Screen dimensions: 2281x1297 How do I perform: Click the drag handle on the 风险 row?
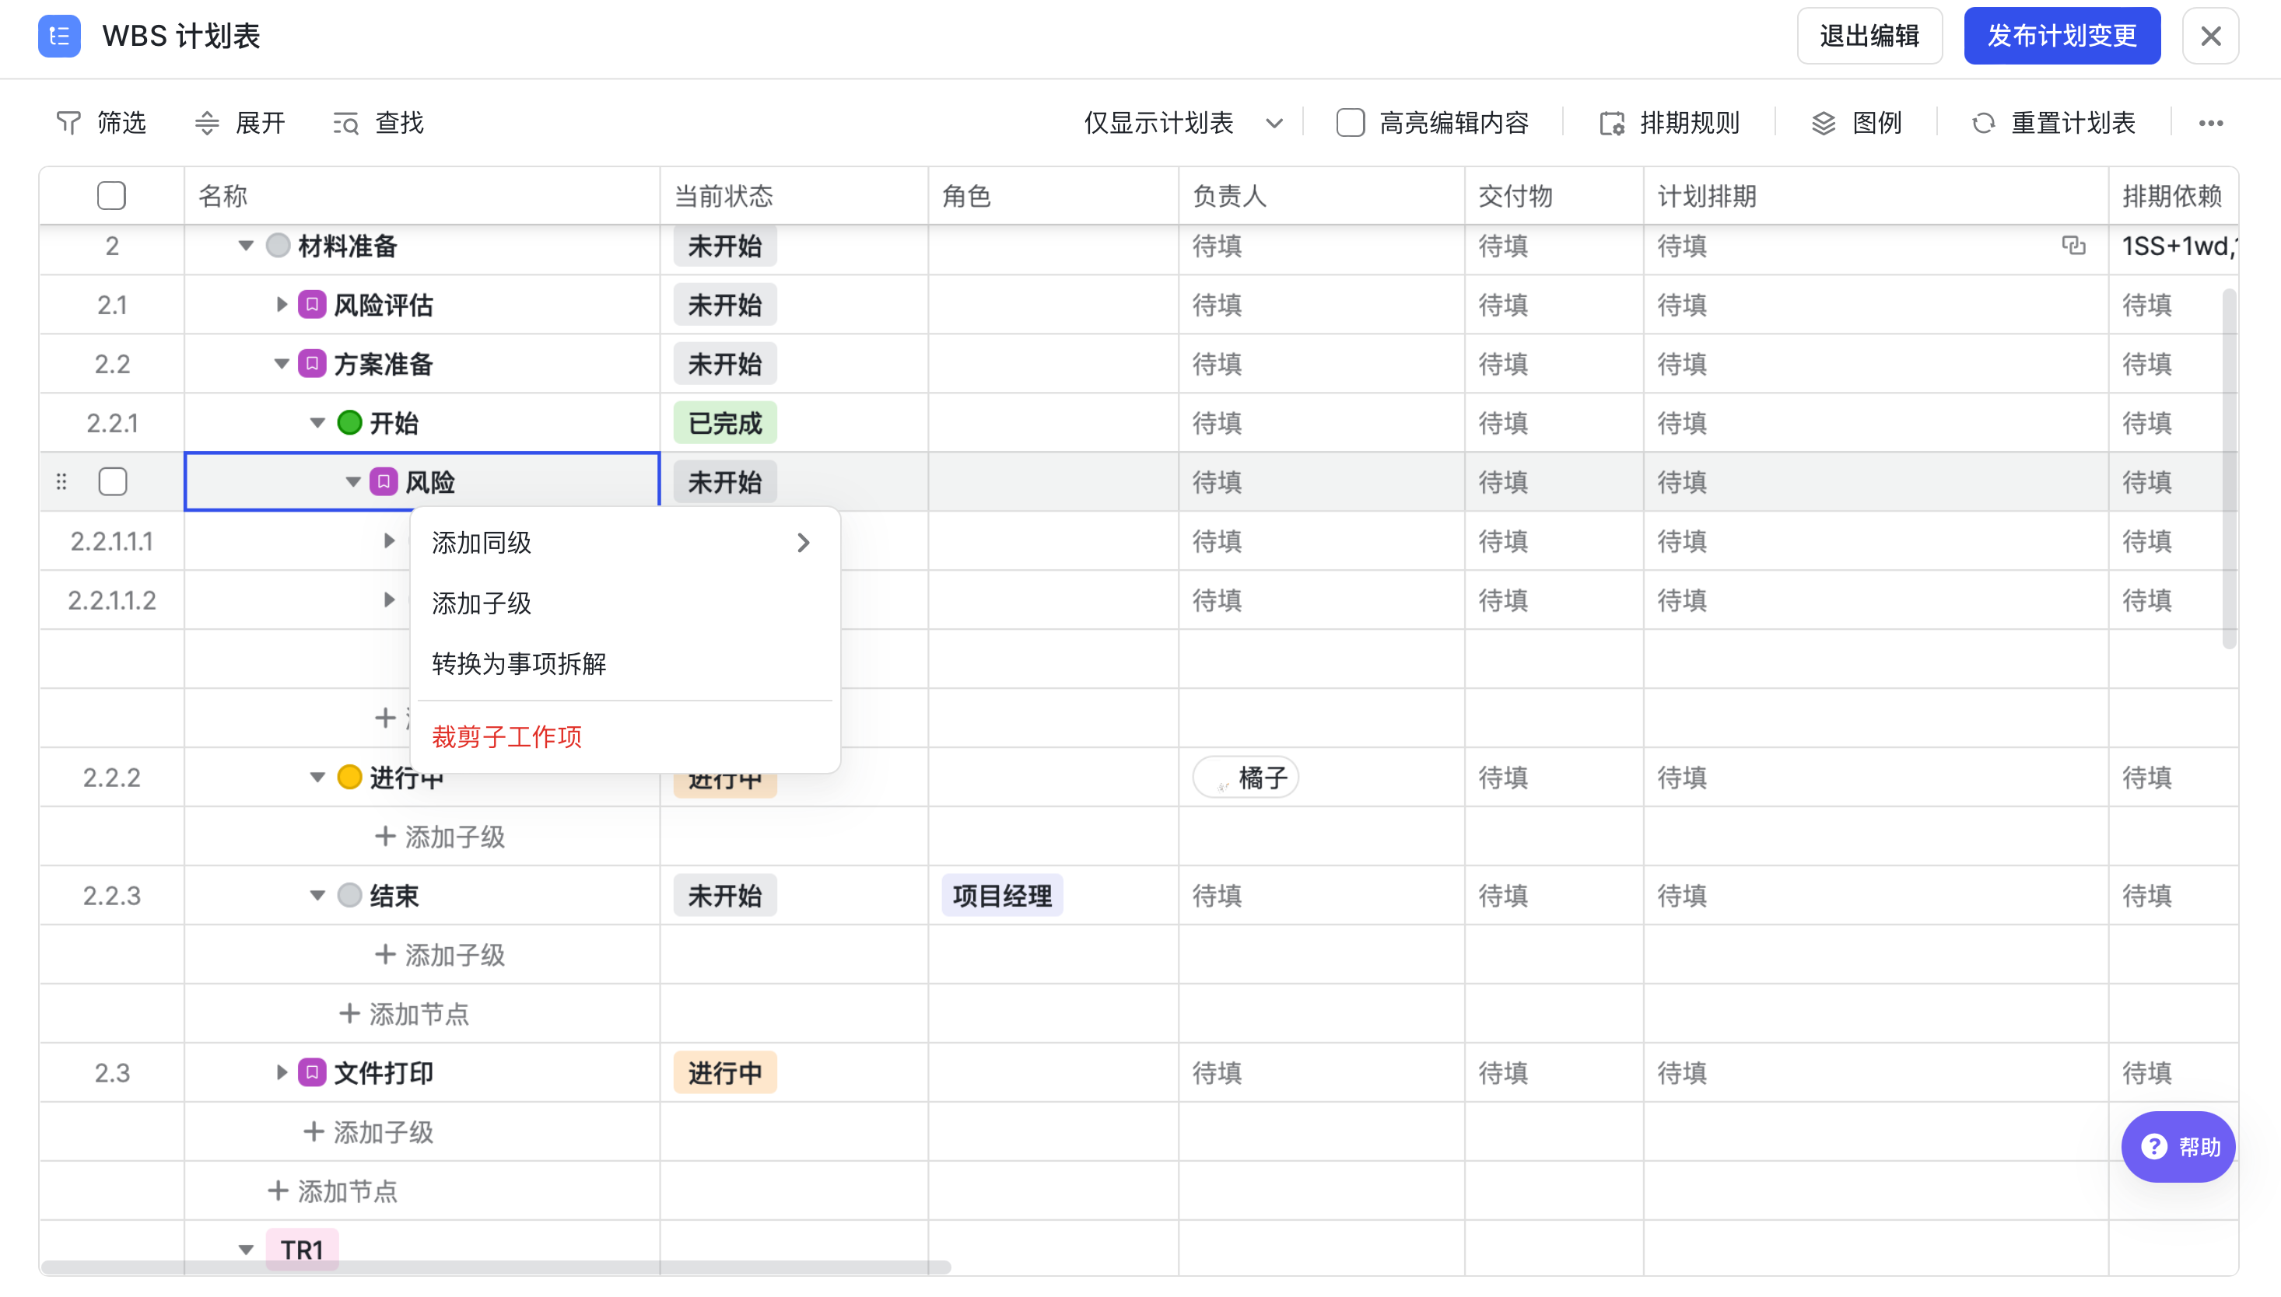coord(61,482)
